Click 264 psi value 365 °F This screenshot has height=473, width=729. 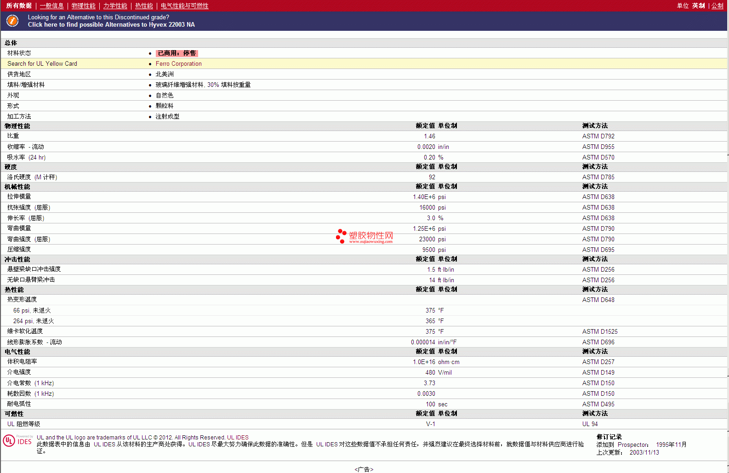coord(434,321)
